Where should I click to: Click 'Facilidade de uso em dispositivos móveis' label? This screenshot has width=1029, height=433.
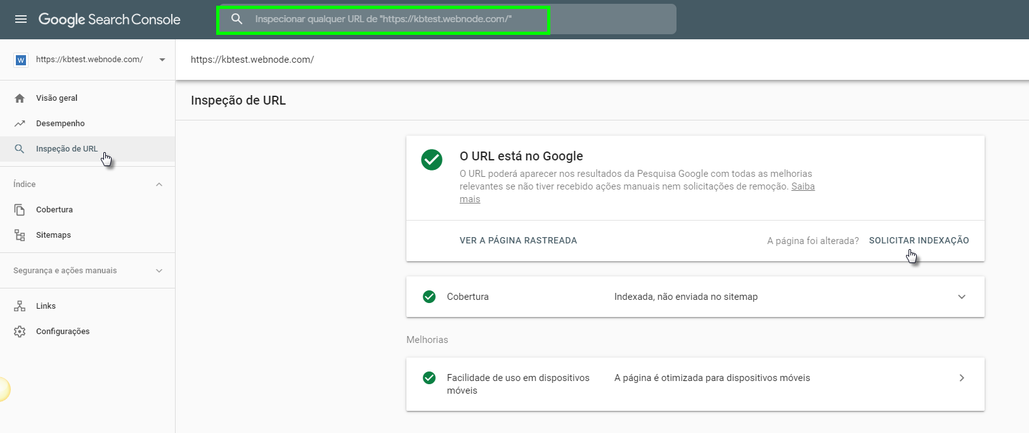point(518,384)
